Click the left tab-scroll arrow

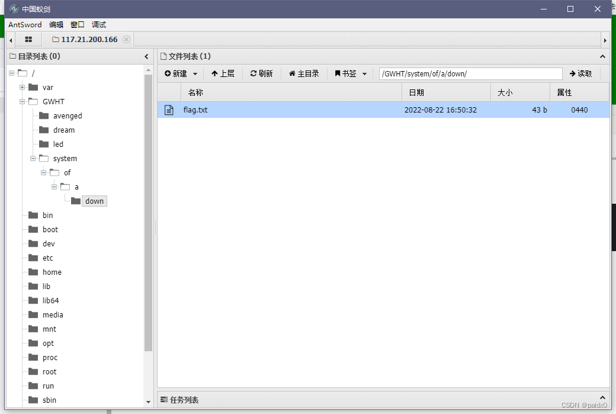(x=11, y=40)
